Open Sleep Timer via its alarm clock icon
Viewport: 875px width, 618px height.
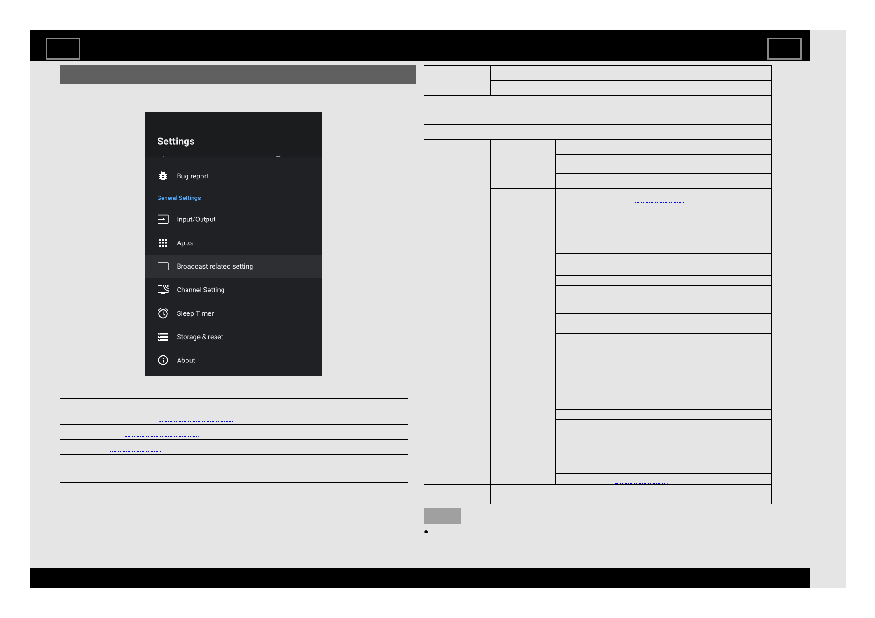163,313
